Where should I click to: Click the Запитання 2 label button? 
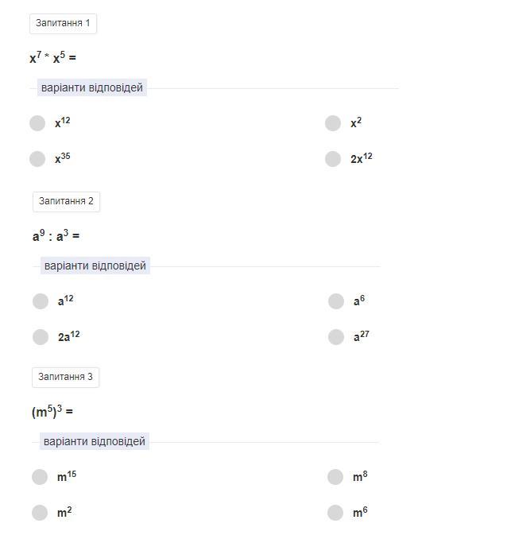click(66, 201)
